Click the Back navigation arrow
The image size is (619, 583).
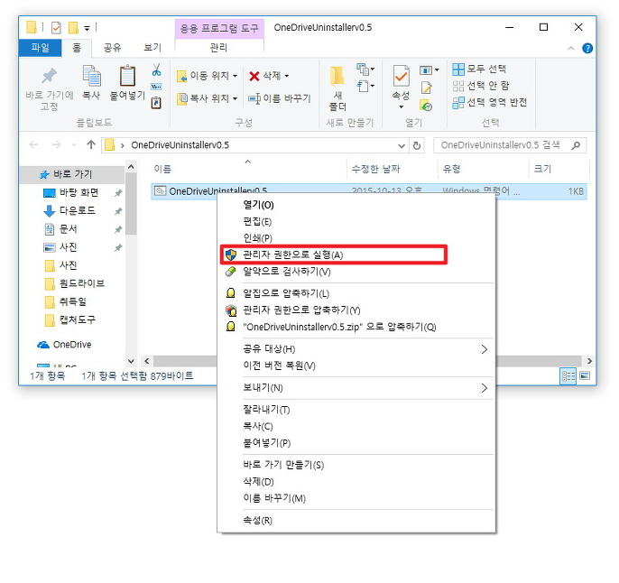[34, 145]
